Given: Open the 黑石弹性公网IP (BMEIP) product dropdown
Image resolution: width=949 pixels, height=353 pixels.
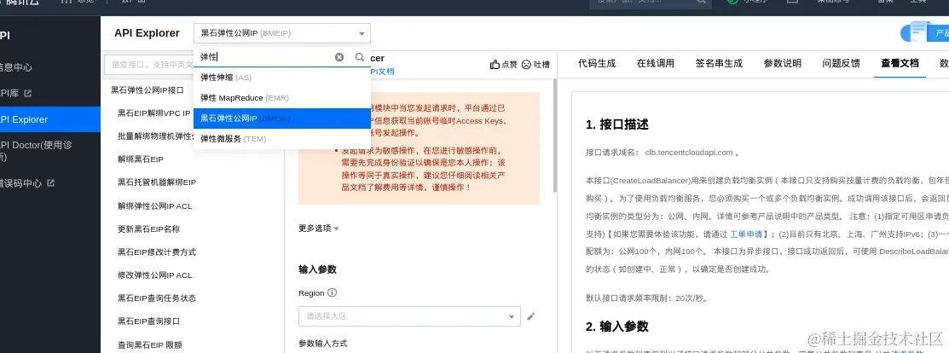Looking at the screenshot, I should pyautogui.click(x=282, y=33).
